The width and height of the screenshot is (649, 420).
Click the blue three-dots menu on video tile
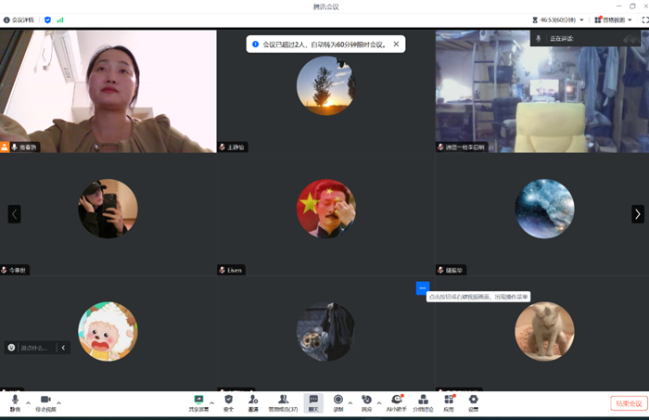[x=423, y=288]
